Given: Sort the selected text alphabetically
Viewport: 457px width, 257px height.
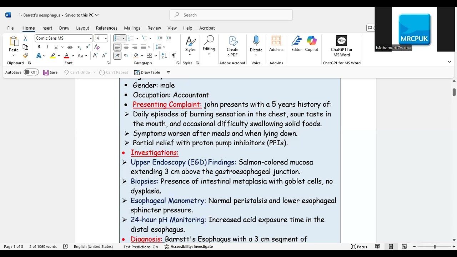Looking at the screenshot, I should (164, 56).
